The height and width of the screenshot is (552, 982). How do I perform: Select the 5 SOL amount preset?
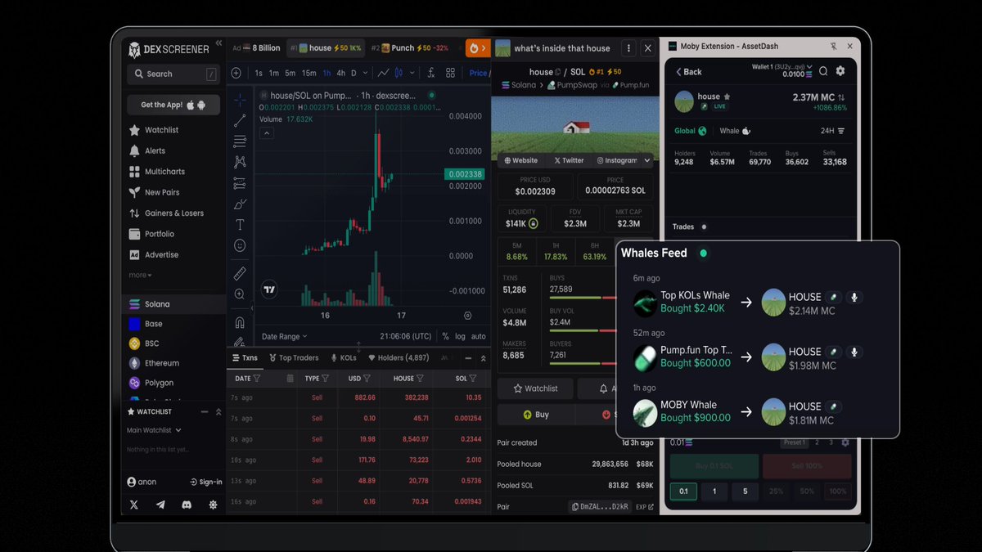[745, 491]
